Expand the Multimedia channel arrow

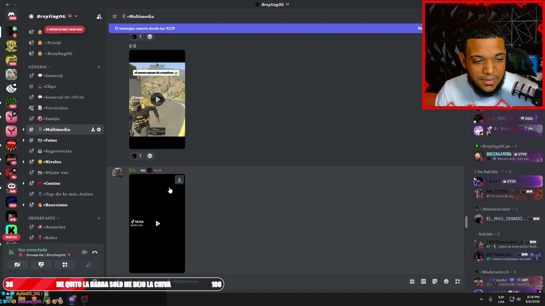[23, 130]
